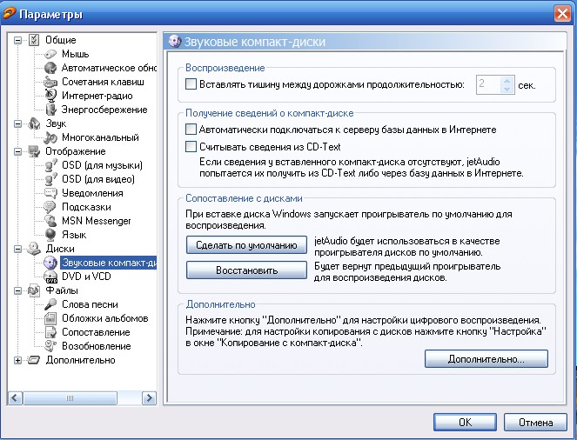577x440 pixels.
Task: Click the Восстановить button
Action: coord(247,270)
